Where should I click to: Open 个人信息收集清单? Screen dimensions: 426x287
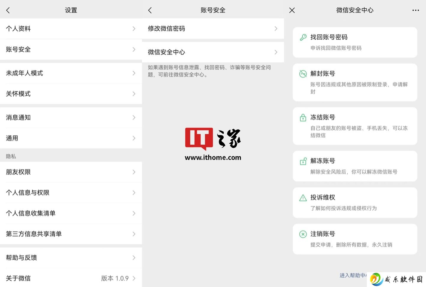click(x=71, y=213)
